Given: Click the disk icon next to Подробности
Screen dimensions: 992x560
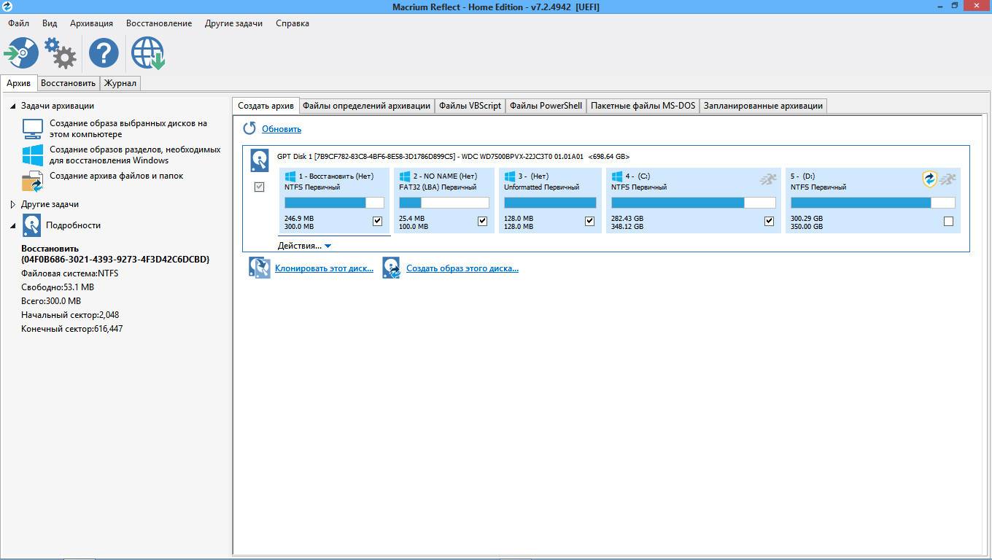Looking at the screenshot, I should pyautogui.click(x=31, y=225).
